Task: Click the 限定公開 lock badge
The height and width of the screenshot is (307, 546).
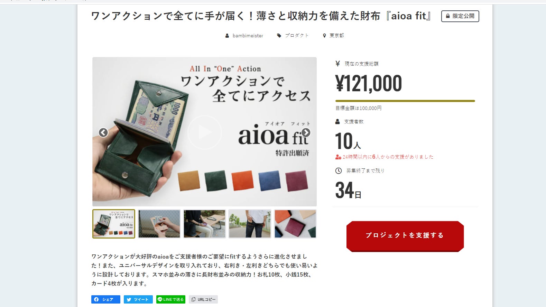Action: [460, 16]
